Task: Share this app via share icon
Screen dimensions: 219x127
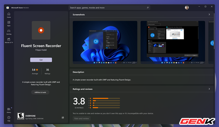Action: pos(63,118)
